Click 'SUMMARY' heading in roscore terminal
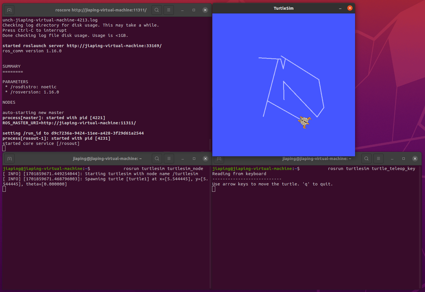The height and width of the screenshot is (292, 425). coord(11,66)
